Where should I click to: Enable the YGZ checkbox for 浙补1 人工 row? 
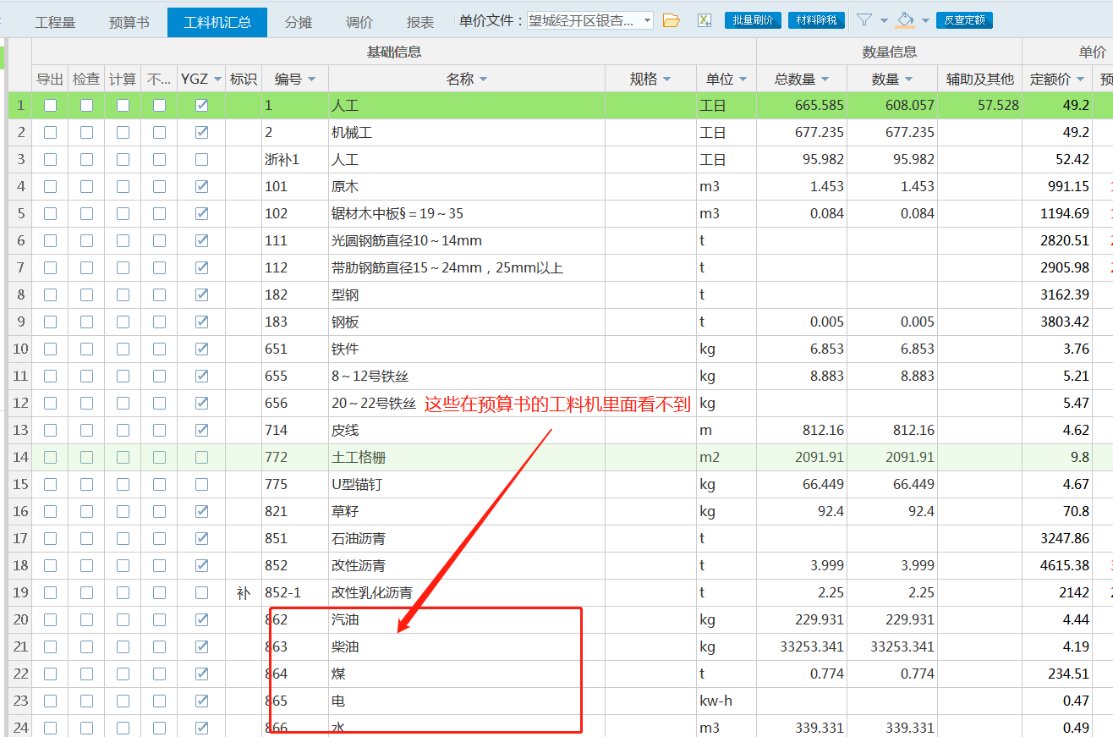(201, 160)
